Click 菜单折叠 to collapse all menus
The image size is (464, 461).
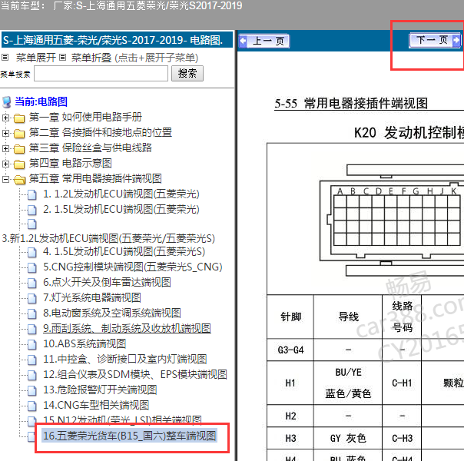point(91,58)
